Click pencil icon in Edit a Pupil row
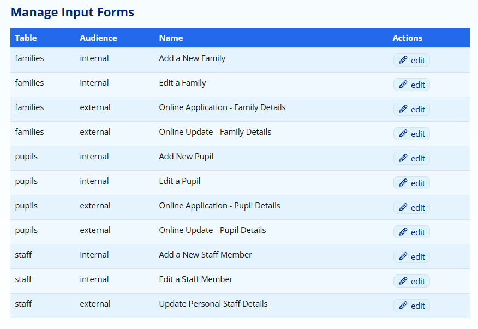The height and width of the screenshot is (329, 478). point(403,183)
